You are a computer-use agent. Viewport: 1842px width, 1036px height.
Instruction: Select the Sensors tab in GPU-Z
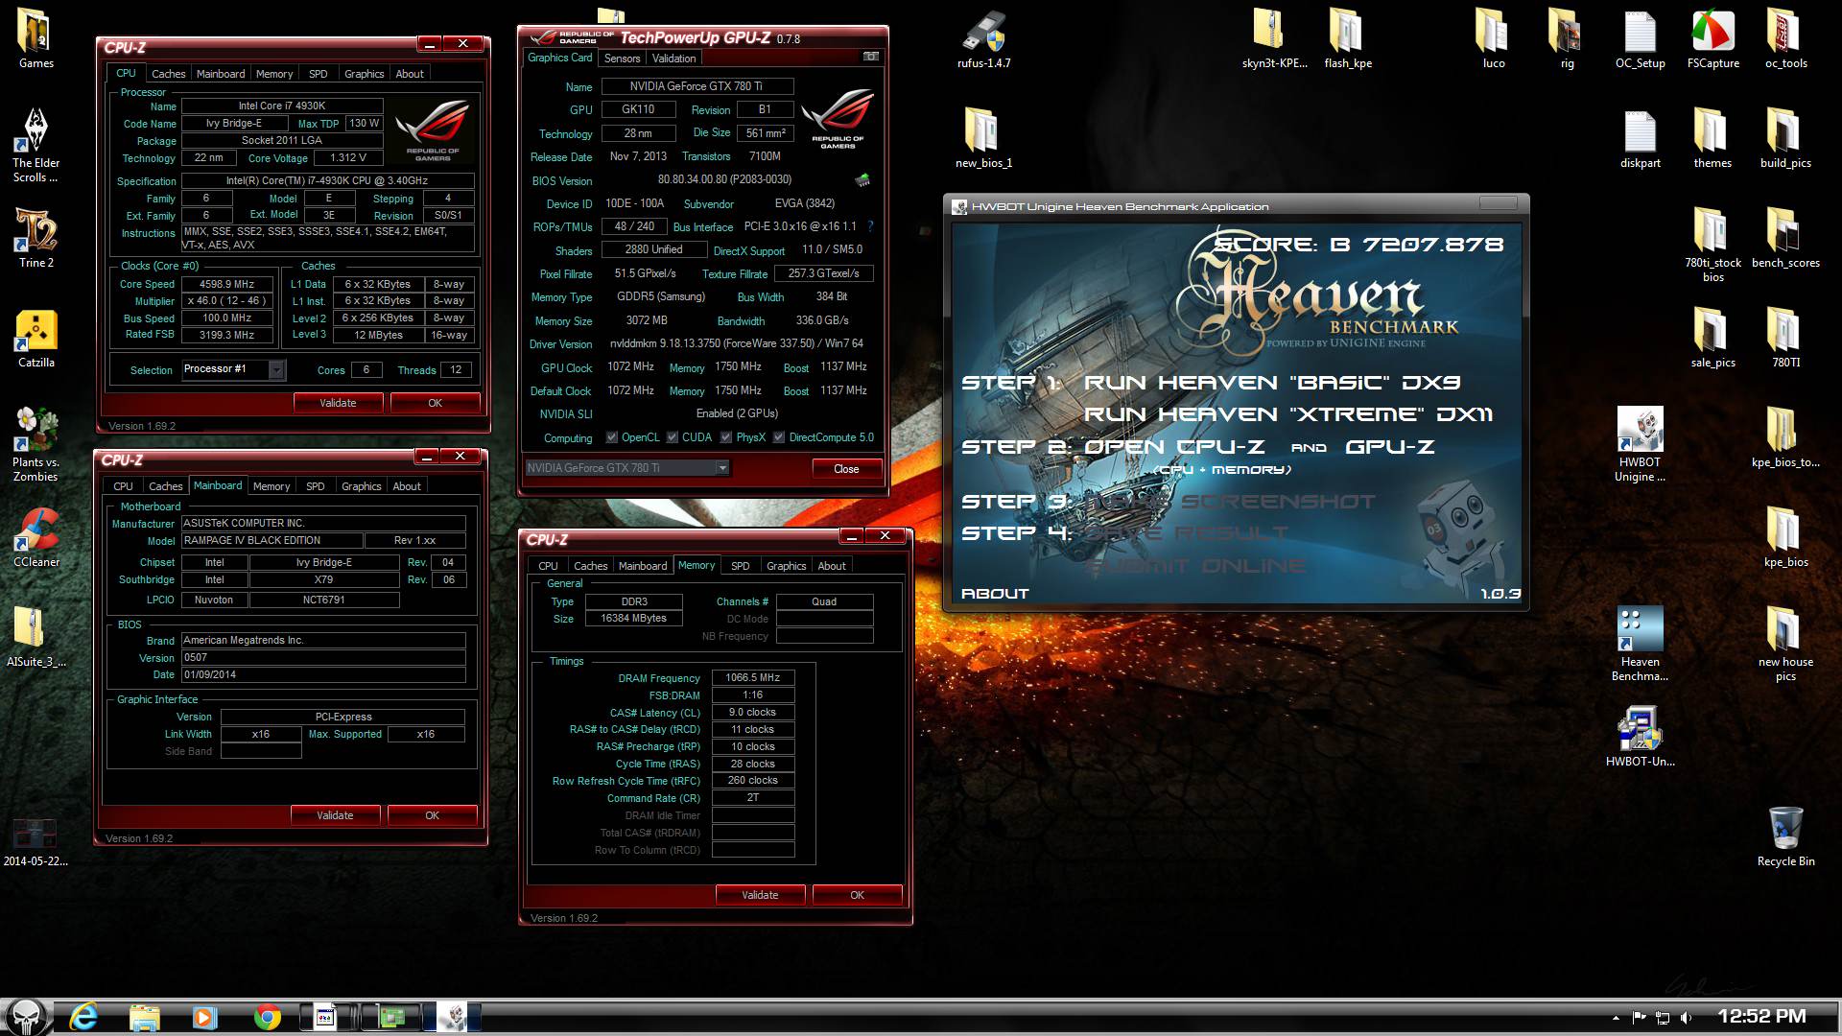(622, 59)
